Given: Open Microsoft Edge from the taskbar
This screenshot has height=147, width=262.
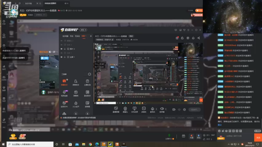Looking at the screenshot, I should pos(97,144).
